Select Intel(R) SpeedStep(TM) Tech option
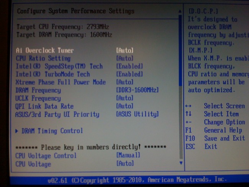Image resolution: width=249 pixels, height=187 pixels. point(59,66)
